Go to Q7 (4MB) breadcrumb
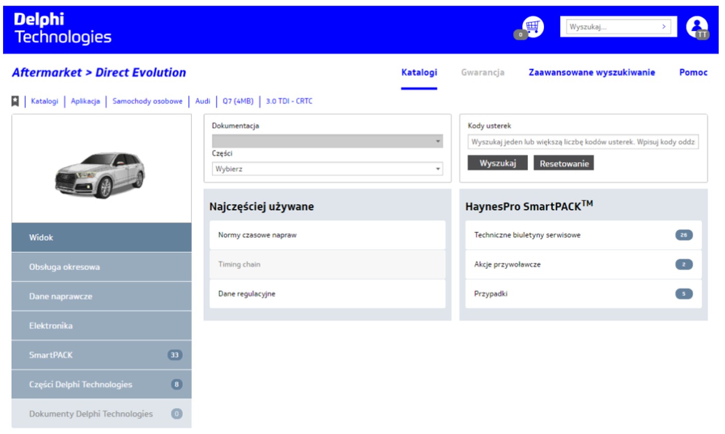Screen dimensions: 725x434 (238, 101)
